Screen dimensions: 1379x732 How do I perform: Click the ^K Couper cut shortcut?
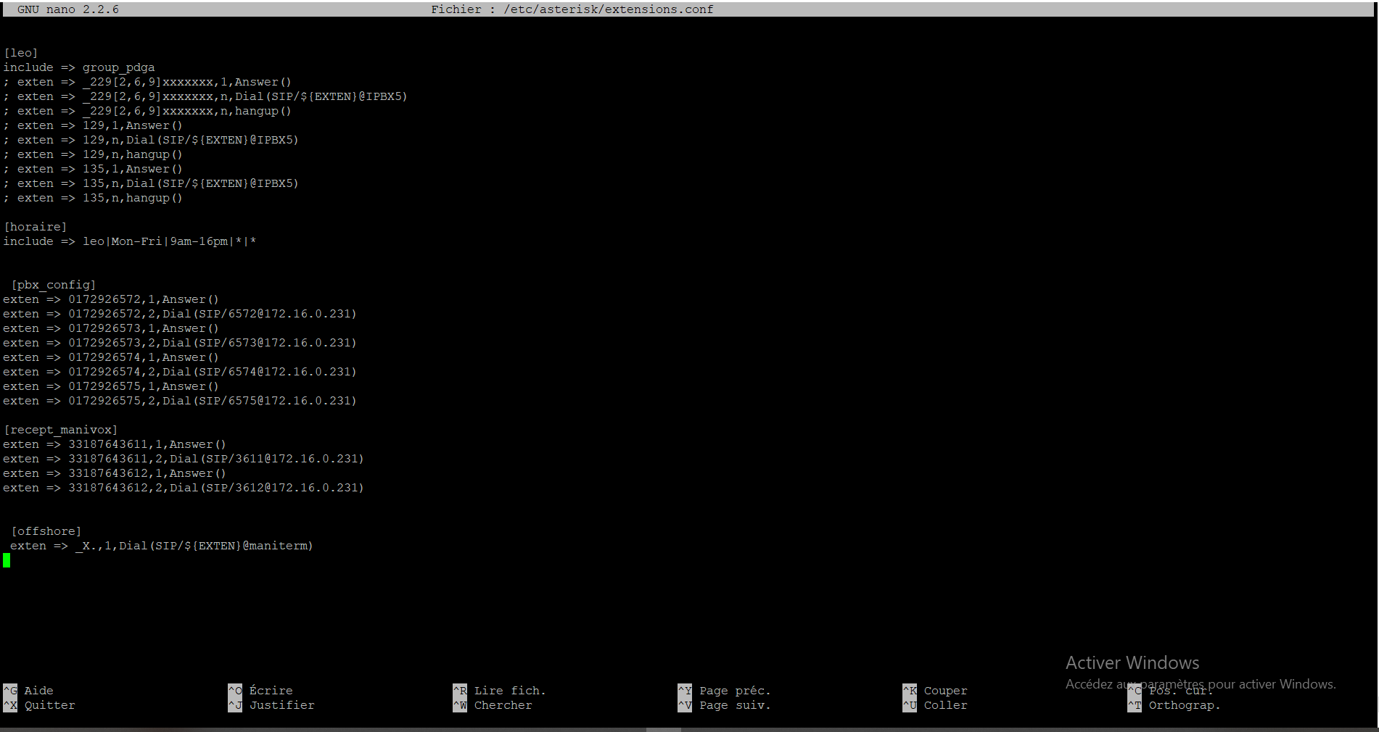click(x=936, y=691)
